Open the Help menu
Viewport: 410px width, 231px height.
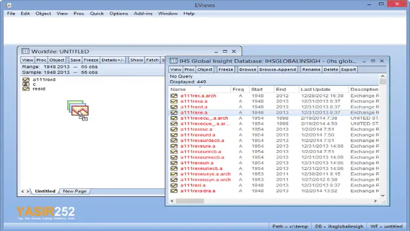click(x=189, y=13)
